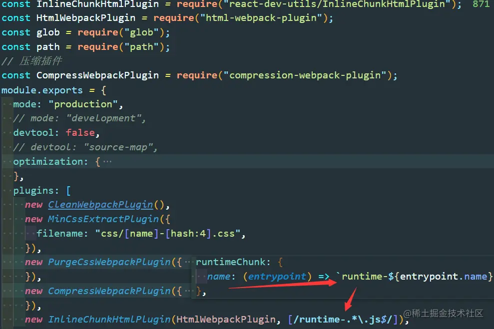Select CompressWebpackPlugin in its const declaration
Screen dimensions: 494x329
(x=98, y=75)
